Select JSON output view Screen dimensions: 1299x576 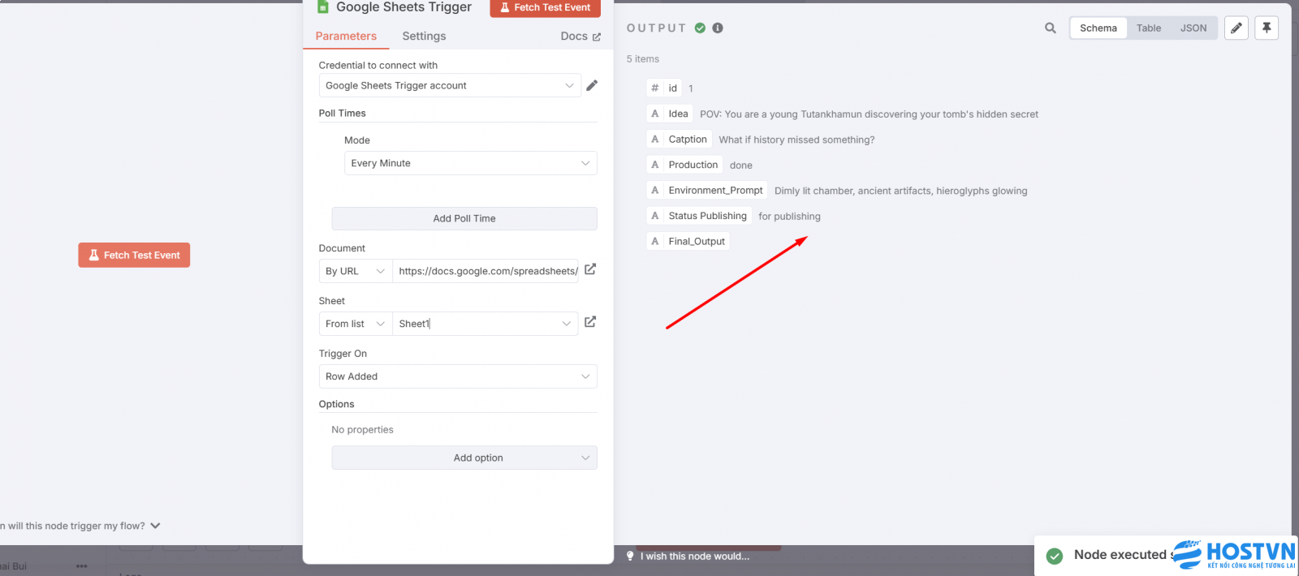pos(1193,28)
